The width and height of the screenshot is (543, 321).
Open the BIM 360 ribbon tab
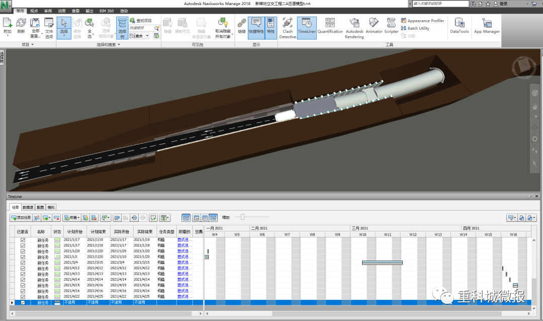[107, 11]
